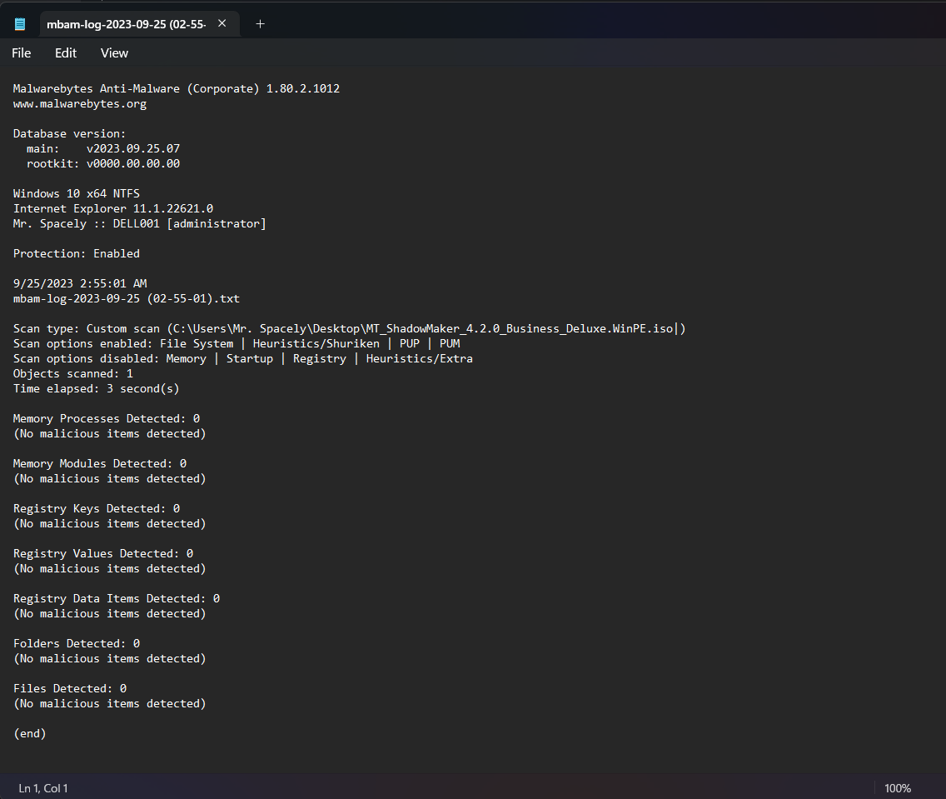Image resolution: width=946 pixels, height=799 pixels.
Task: Click the 100% zoom level indicator
Action: (x=897, y=788)
